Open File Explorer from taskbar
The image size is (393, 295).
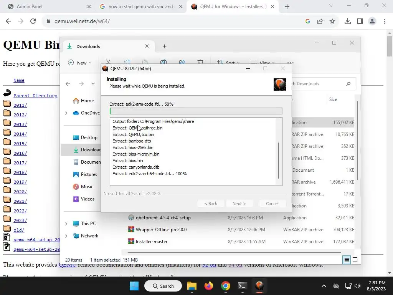click(x=192, y=286)
